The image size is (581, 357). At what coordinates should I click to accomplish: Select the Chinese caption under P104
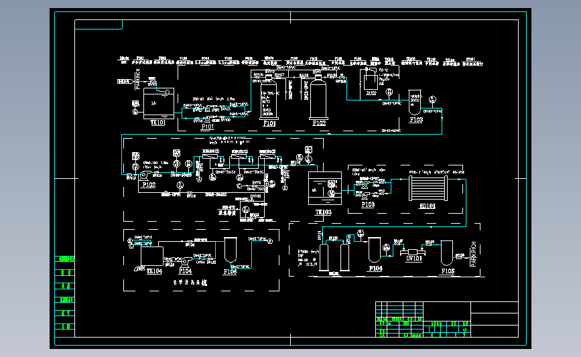[x=190, y=283]
